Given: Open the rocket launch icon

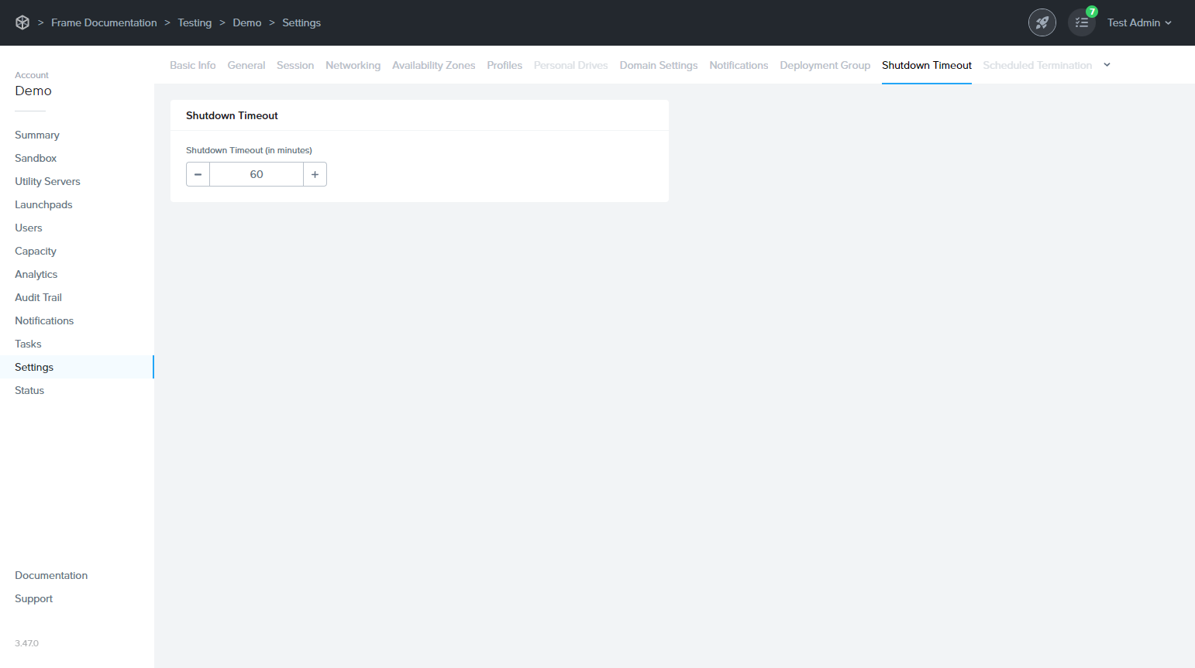Looking at the screenshot, I should point(1042,22).
